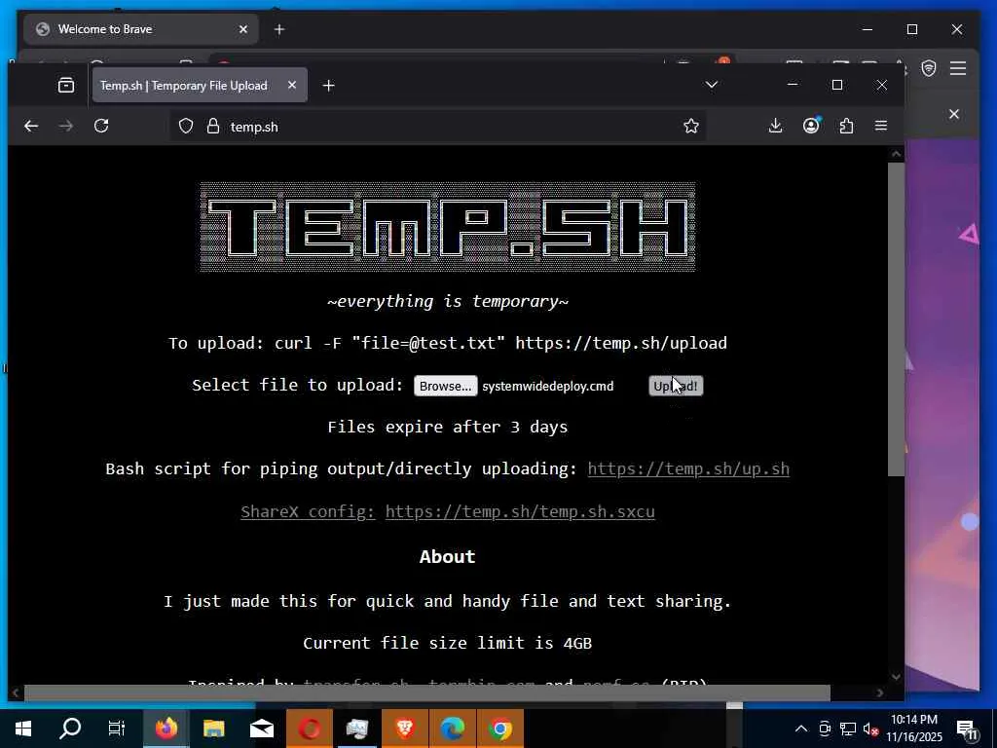997x748 pixels.
Task: Open Firefox View icon
Action: pos(66,86)
